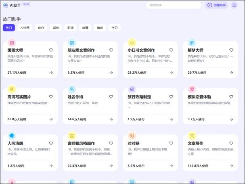
Task: Open 姓名作诗 with its arrow icon
Action: coord(111,119)
